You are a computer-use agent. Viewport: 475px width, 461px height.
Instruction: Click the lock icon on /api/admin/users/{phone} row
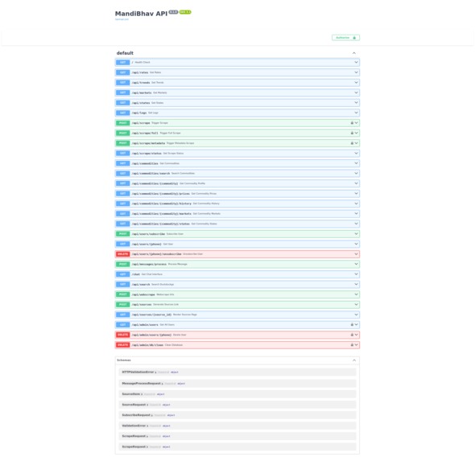click(352, 335)
